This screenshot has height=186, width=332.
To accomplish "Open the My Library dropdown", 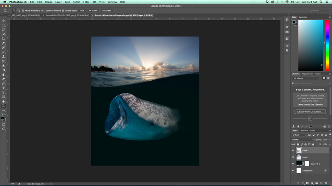I will click(x=306, y=78).
